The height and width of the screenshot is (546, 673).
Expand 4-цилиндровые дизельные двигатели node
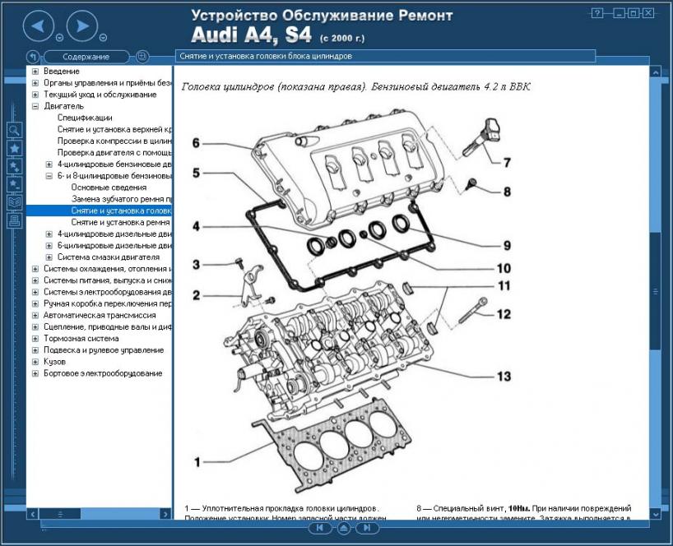click(x=49, y=234)
